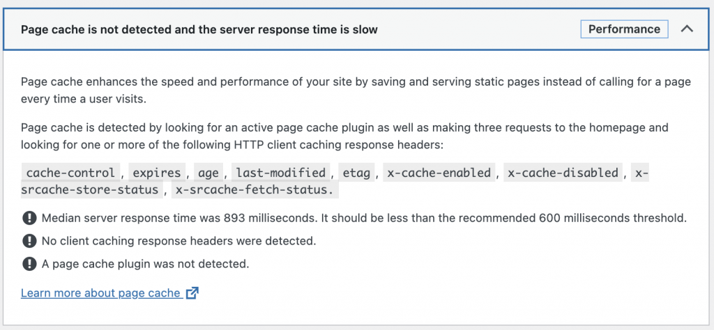Click warning icon beside median response time
This screenshot has height=330, width=714.
coord(29,218)
